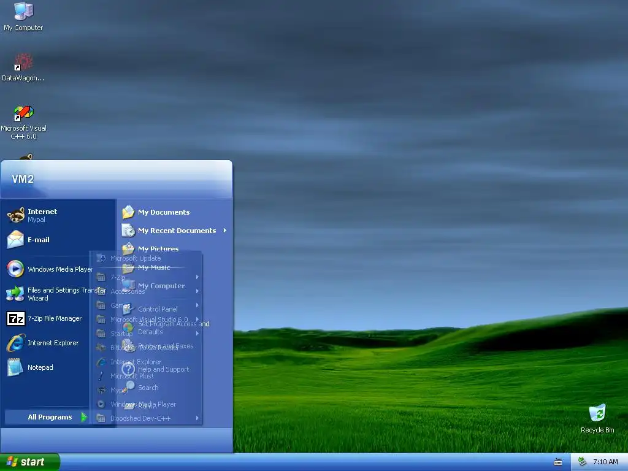The image size is (628, 471).
Task: Open Search from the Start menu
Action: (x=175, y=388)
